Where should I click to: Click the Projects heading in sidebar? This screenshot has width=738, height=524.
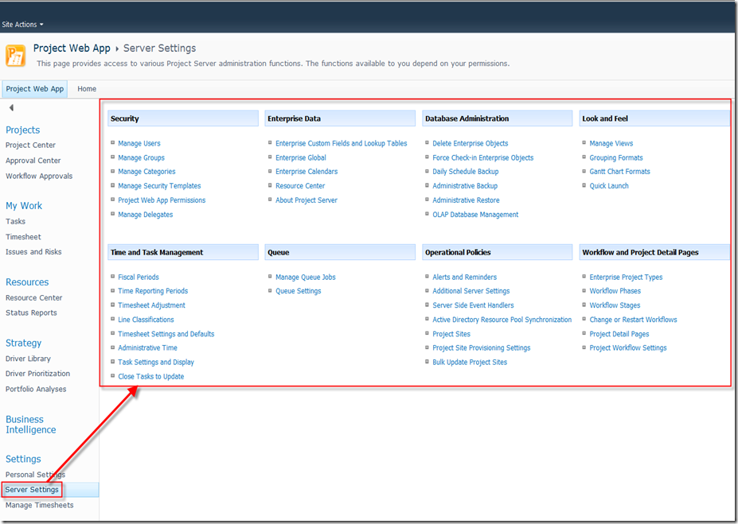22,130
